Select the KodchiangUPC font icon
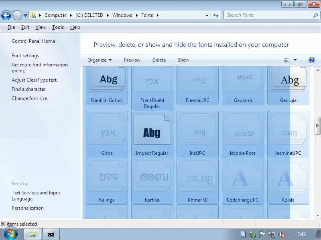 point(243,181)
